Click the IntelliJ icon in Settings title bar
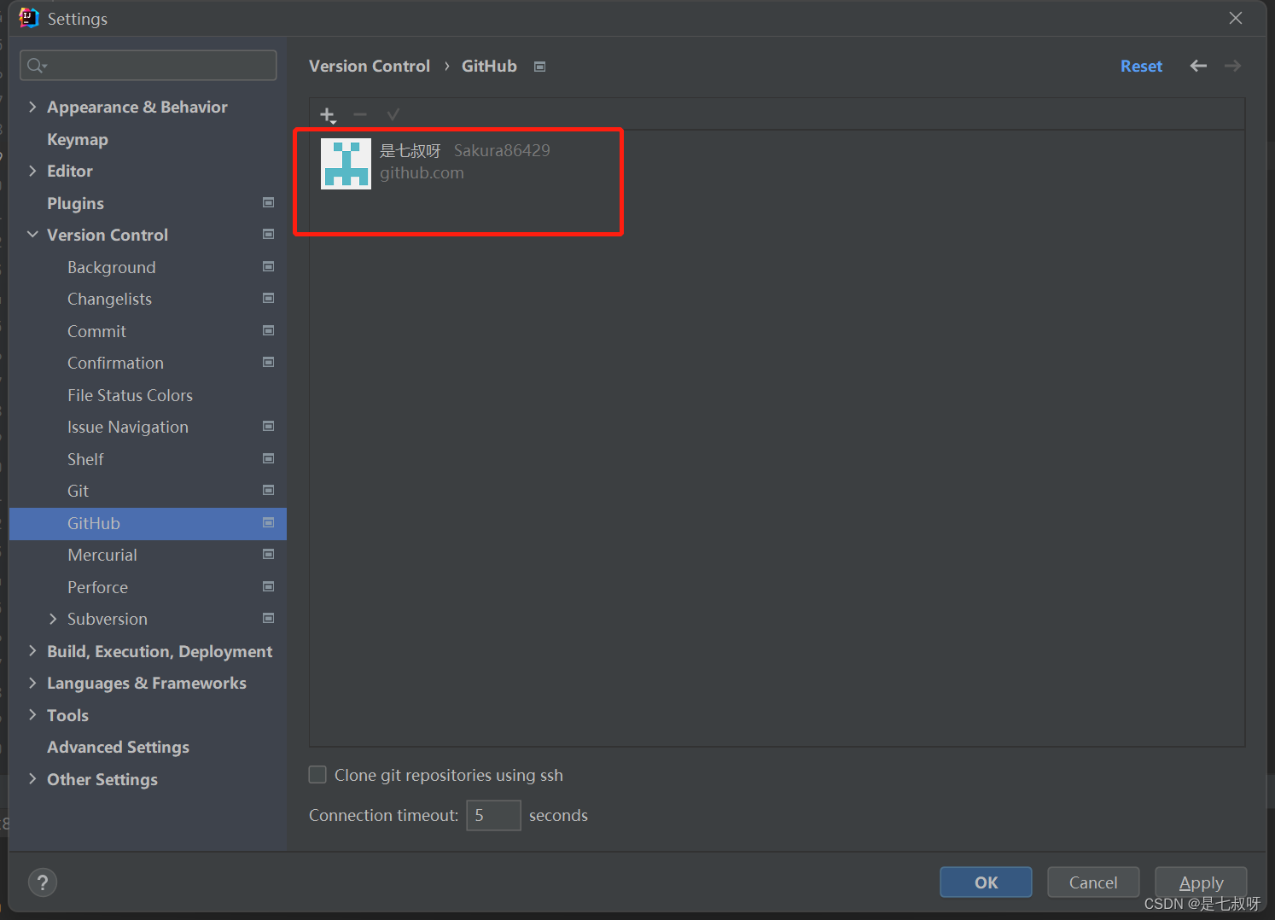Image resolution: width=1275 pixels, height=920 pixels. (29, 18)
